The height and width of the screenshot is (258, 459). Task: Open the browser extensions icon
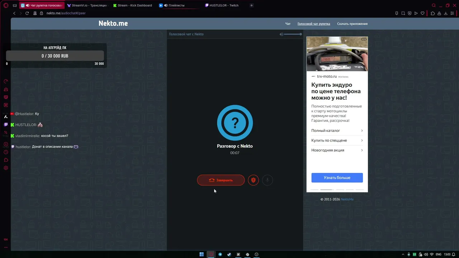pos(433,13)
